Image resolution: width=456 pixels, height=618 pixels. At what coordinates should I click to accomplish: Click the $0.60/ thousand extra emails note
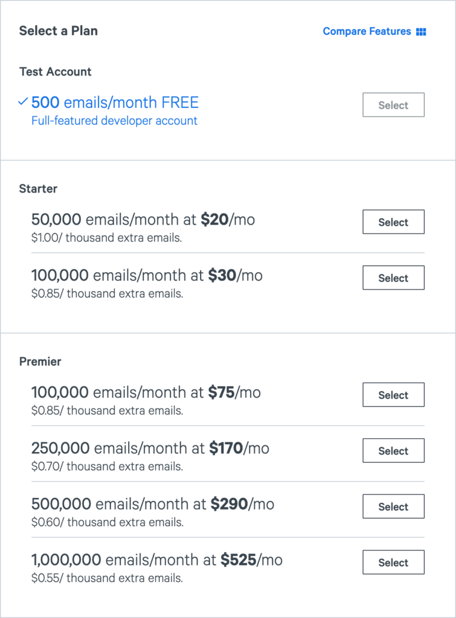pos(107,522)
